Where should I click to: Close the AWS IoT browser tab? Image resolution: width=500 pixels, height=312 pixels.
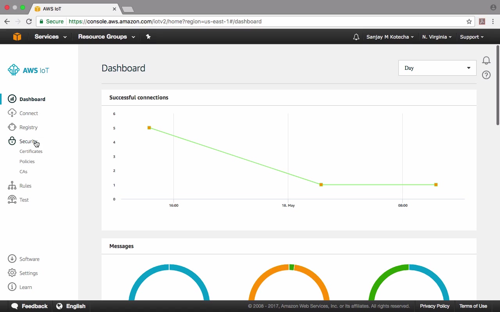click(x=114, y=9)
